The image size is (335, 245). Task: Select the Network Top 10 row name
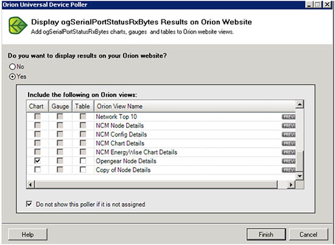coord(116,117)
